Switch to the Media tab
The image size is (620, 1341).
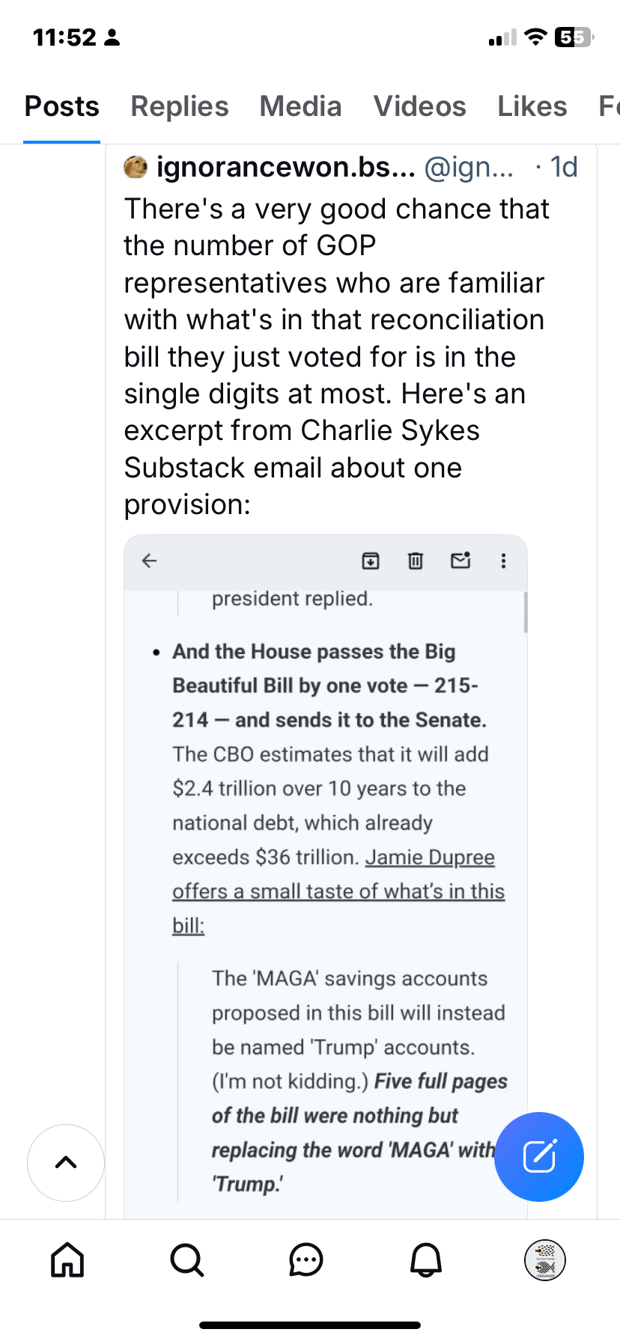(300, 106)
